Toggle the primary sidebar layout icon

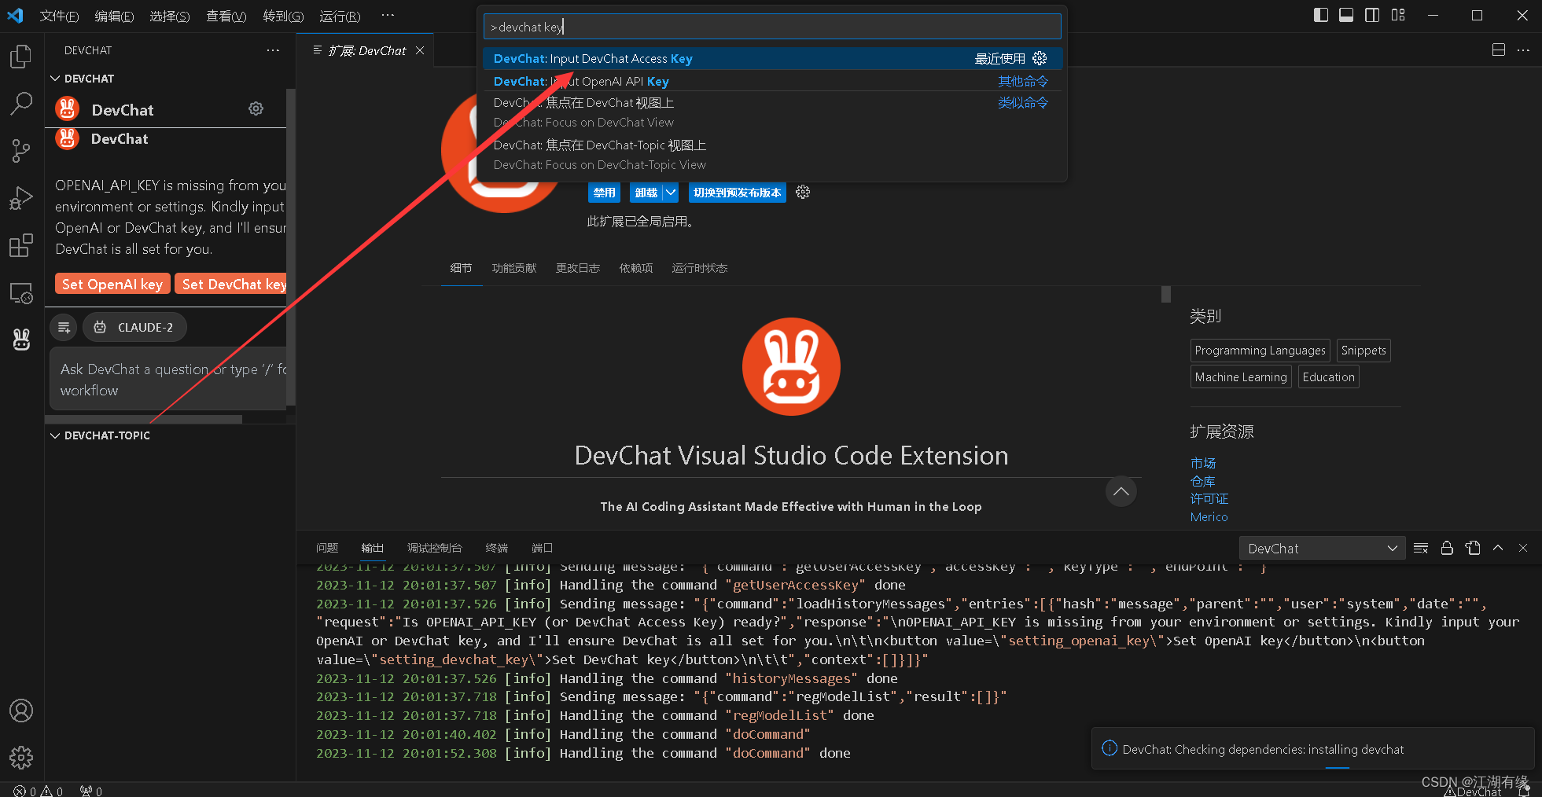point(1321,15)
